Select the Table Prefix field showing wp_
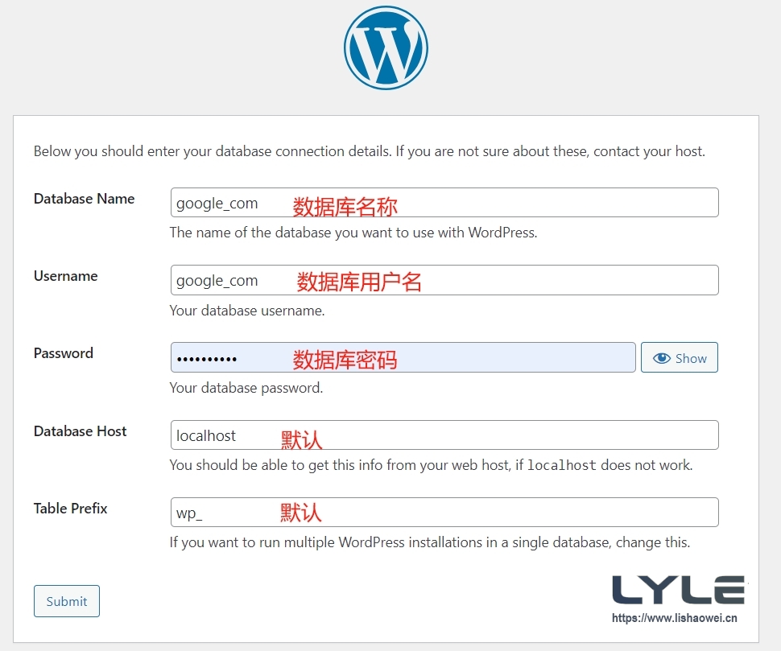Screen dimensions: 781x651 (x=444, y=512)
